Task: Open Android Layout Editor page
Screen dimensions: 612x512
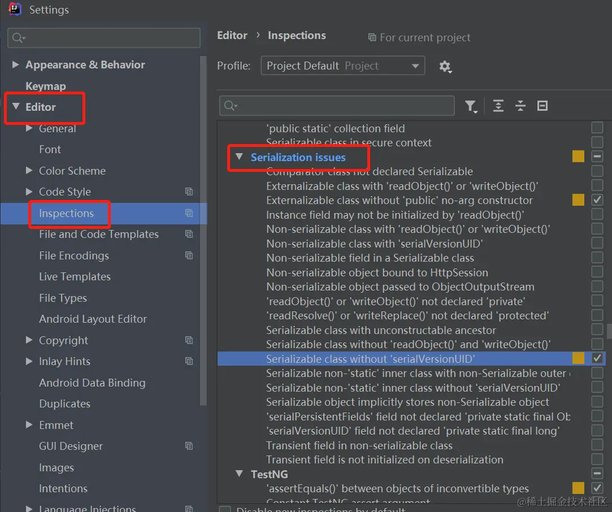Action: [x=93, y=319]
